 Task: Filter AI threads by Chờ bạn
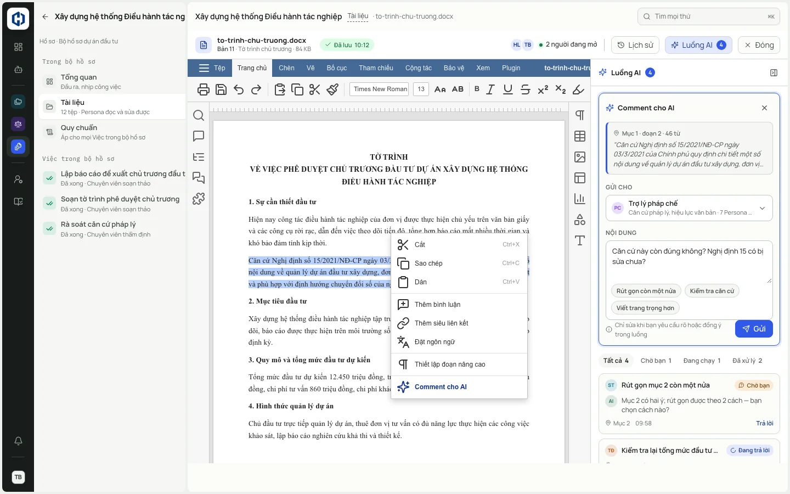pyautogui.click(x=656, y=361)
